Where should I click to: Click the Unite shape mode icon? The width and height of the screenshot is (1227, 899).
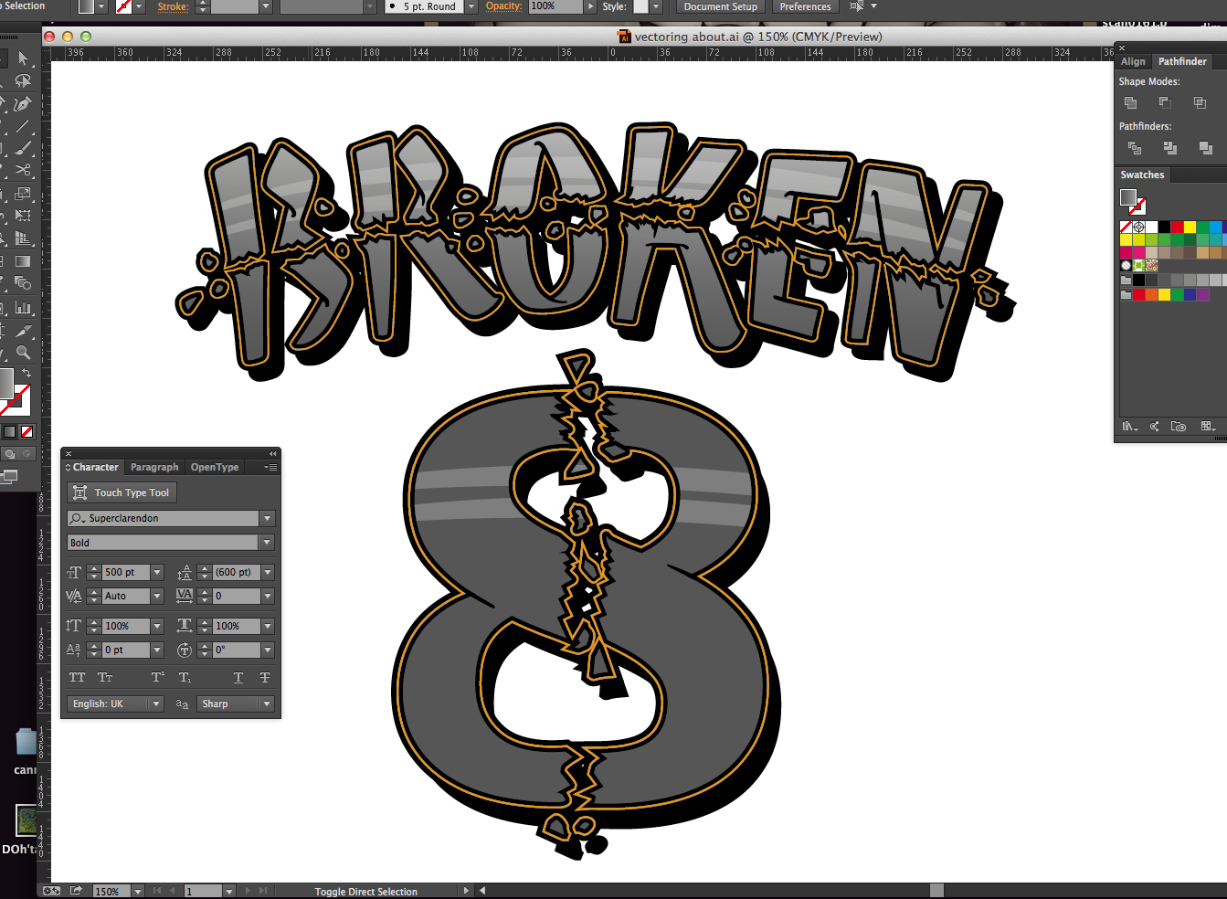point(1130,102)
